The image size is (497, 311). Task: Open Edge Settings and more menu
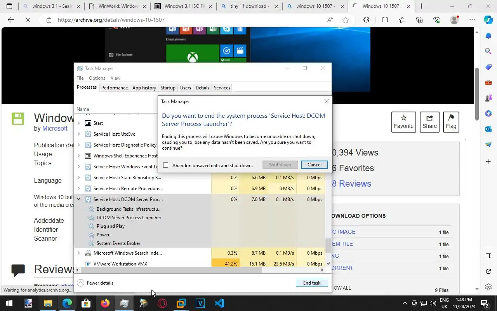[x=472, y=20]
